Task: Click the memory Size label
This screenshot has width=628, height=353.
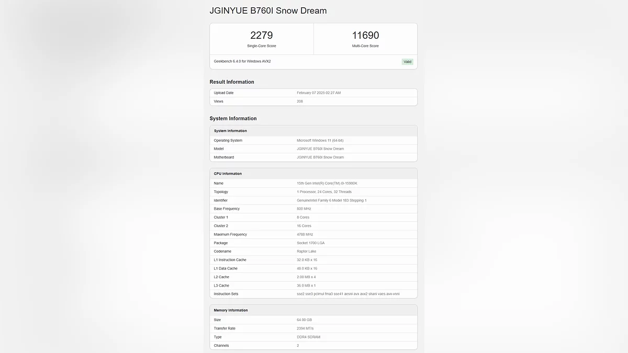Action: [x=218, y=320]
